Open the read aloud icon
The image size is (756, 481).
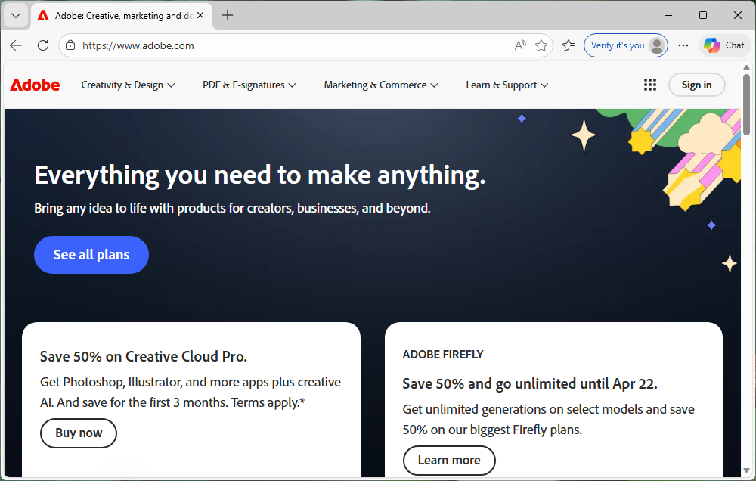tap(520, 45)
